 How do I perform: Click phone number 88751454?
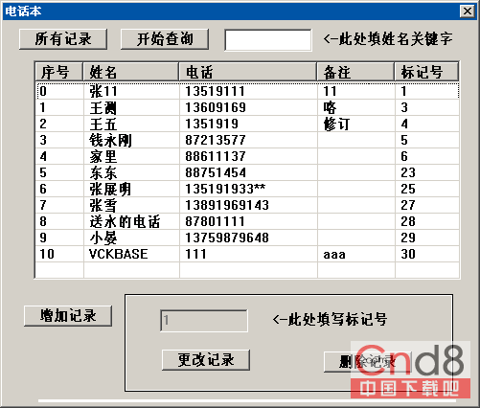pyautogui.click(x=216, y=172)
